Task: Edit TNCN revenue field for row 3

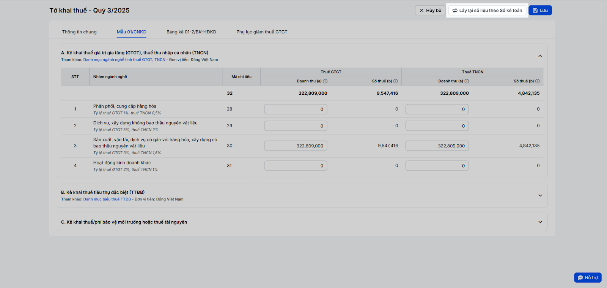Action: pos(437,146)
